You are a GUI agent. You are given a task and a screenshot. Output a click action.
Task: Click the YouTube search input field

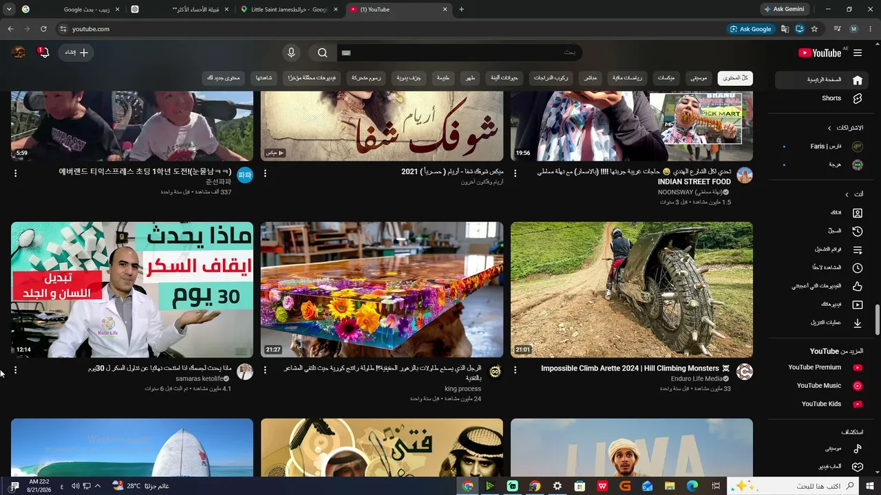coord(459,53)
